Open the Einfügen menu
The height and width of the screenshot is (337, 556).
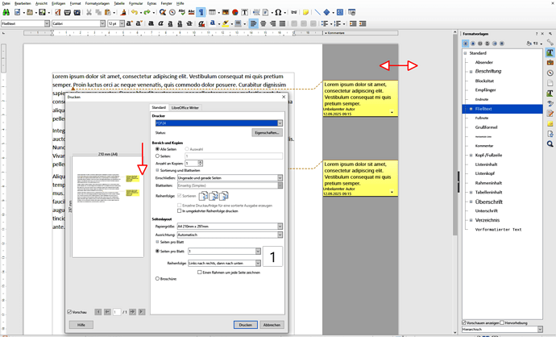(x=59, y=3)
